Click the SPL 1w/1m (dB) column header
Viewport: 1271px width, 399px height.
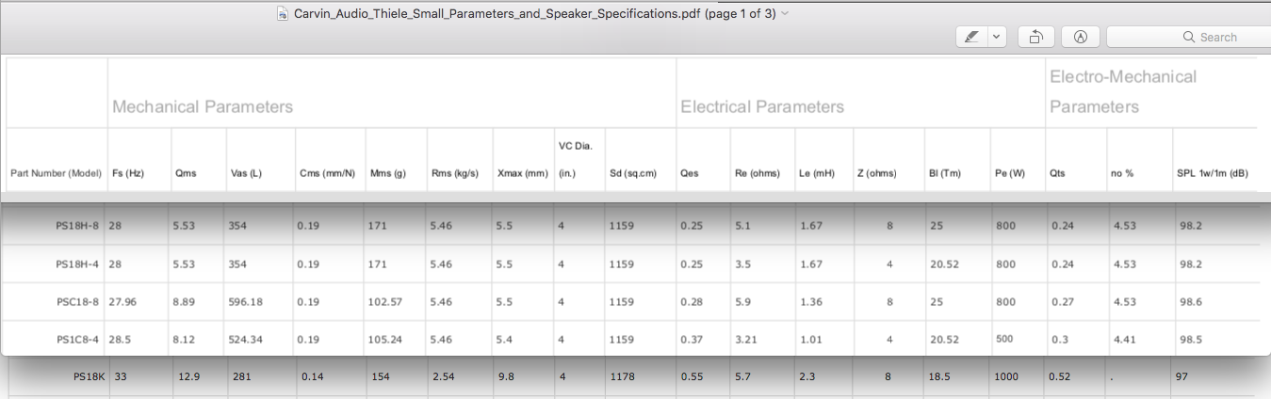[x=1213, y=173]
